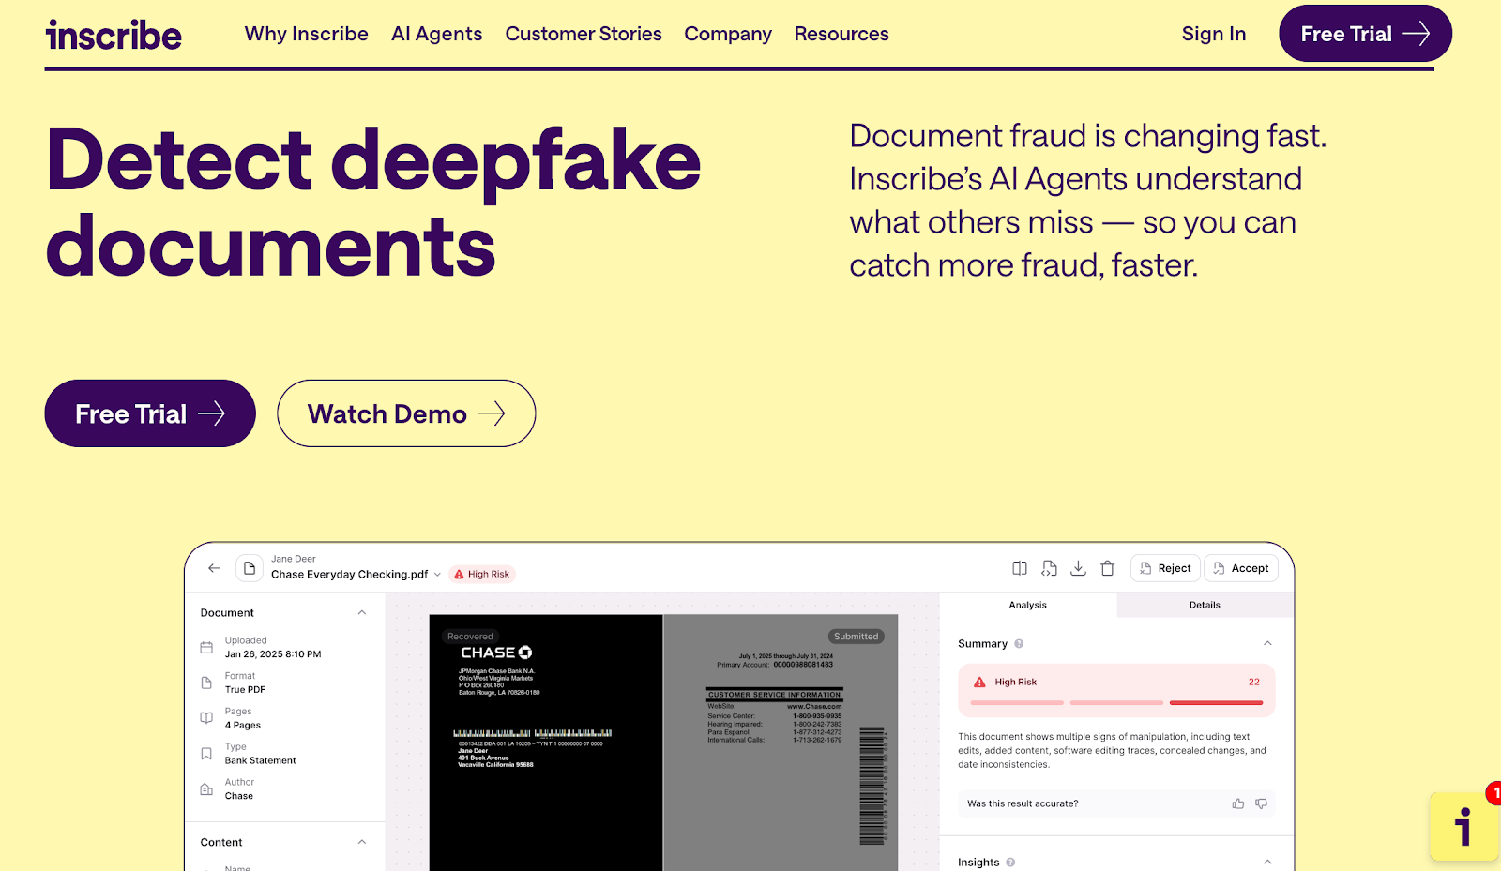1501x871 pixels.
Task: Click the 'Bank Statement' type value
Action: pos(260,761)
